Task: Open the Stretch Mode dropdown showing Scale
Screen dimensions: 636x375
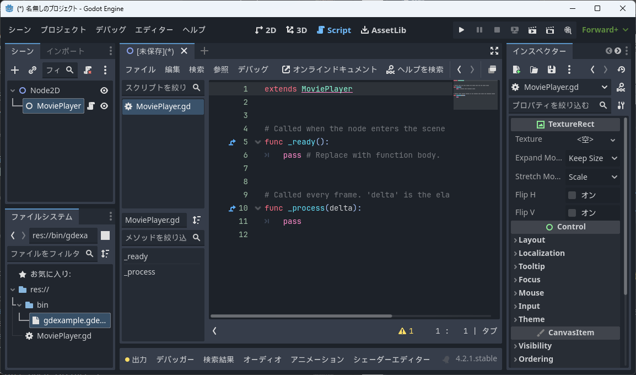Action: tap(592, 176)
